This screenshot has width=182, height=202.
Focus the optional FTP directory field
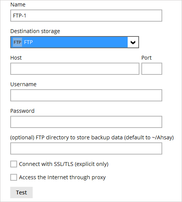click(86, 148)
